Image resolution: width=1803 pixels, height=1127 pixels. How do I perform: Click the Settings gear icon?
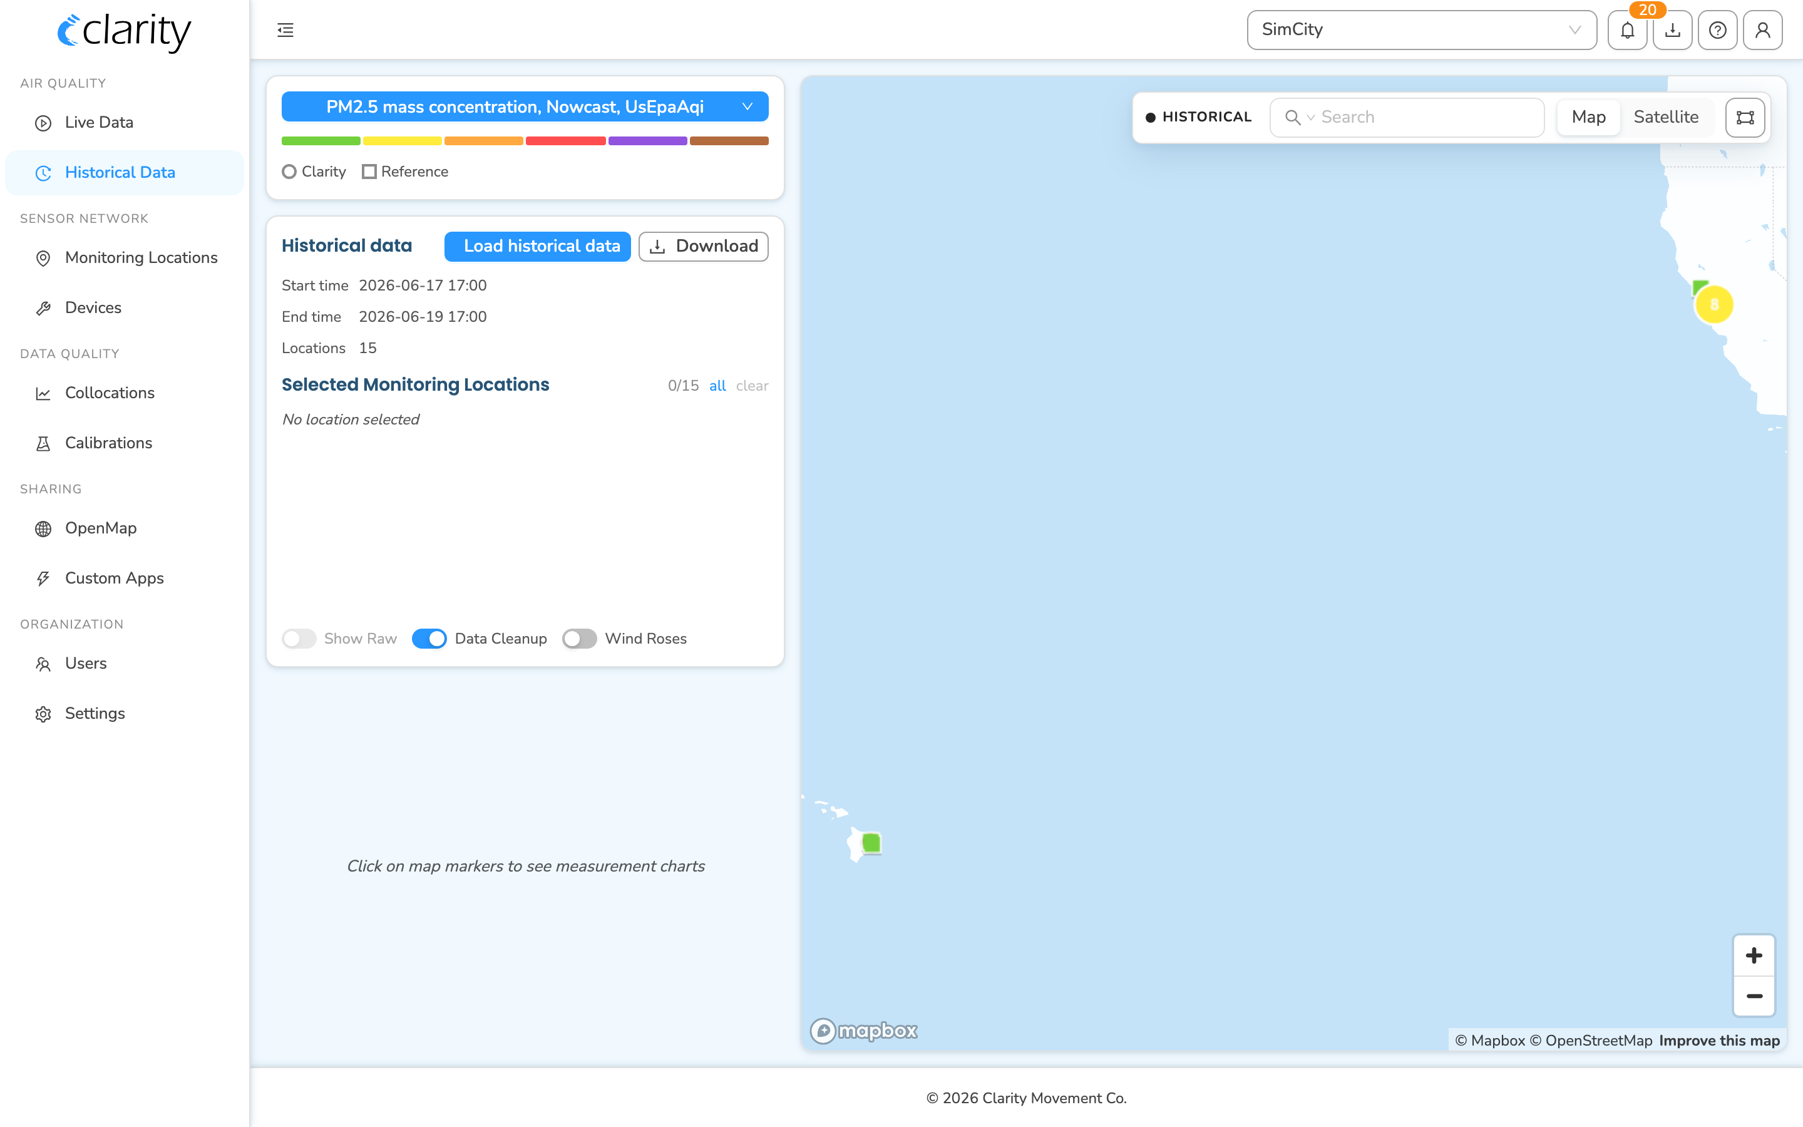coord(43,714)
